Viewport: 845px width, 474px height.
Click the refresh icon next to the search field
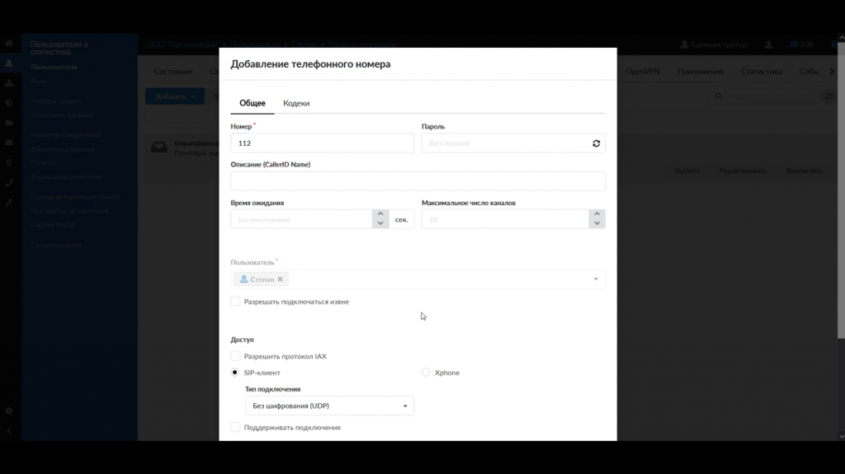point(828,96)
